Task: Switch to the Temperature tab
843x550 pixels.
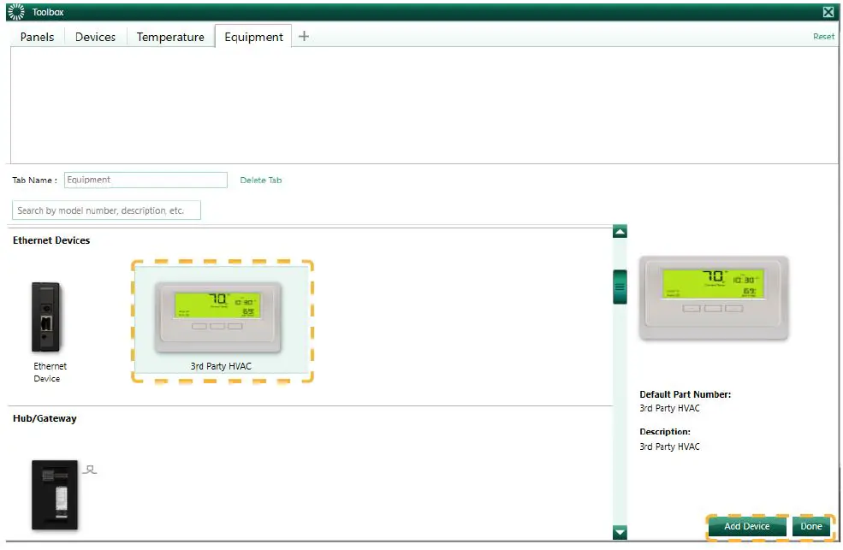Action: [169, 36]
